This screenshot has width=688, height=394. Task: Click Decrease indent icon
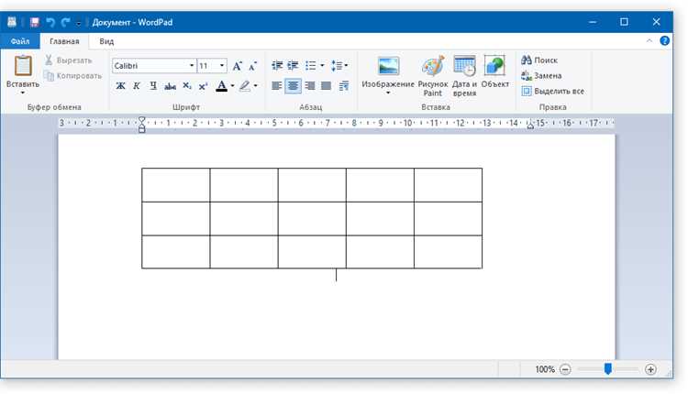coord(277,66)
